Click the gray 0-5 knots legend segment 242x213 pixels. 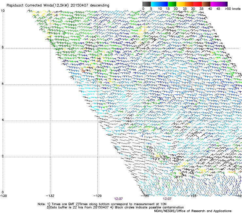[x=147, y=4]
